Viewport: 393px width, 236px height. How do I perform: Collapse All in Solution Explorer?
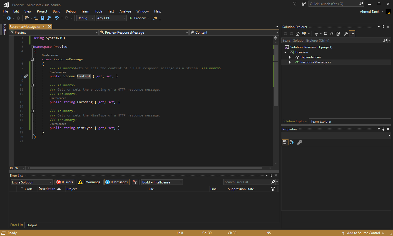pyautogui.click(x=332, y=34)
